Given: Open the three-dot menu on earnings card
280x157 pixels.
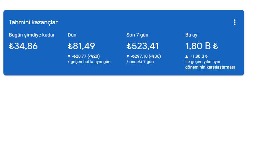Looking at the screenshot, I should pos(235,22).
